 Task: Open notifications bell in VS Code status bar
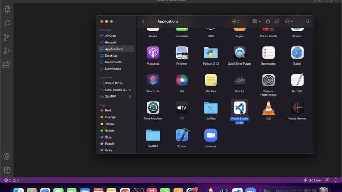(336, 180)
